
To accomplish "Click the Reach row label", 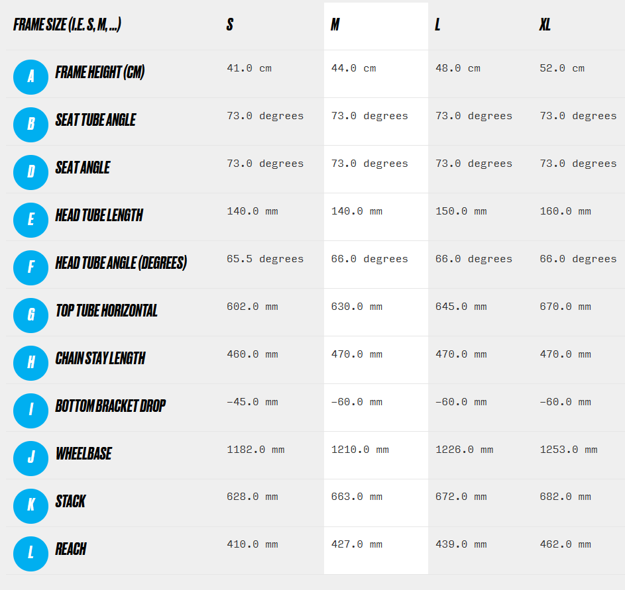I will click(71, 549).
